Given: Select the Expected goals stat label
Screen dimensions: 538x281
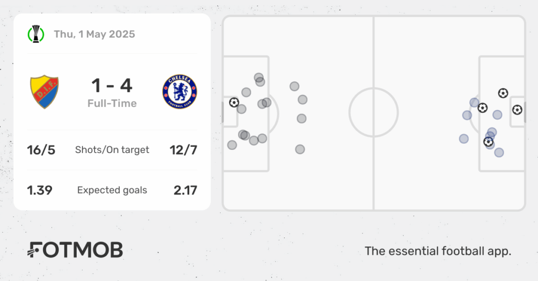Looking at the screenshot, I should (x=112, y=190).
